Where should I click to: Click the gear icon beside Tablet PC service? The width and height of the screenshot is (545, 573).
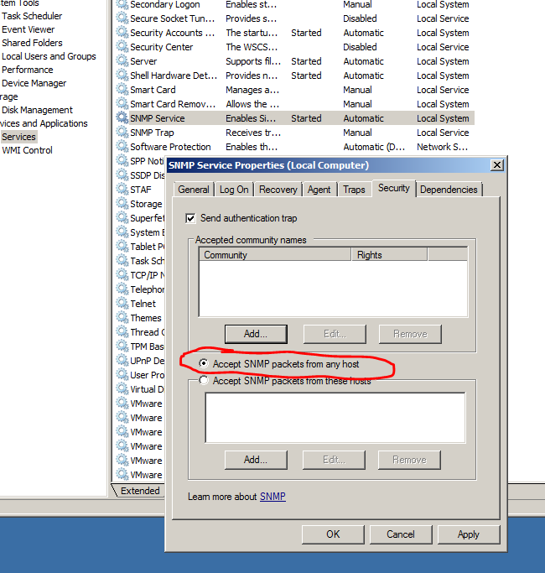[x=122, y=246]
